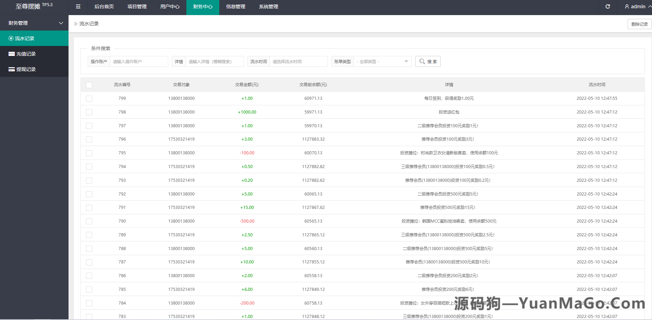Select the checkbox for record 795
The height and width of the screenshot is (320, 652).
(x=89, y=153)
